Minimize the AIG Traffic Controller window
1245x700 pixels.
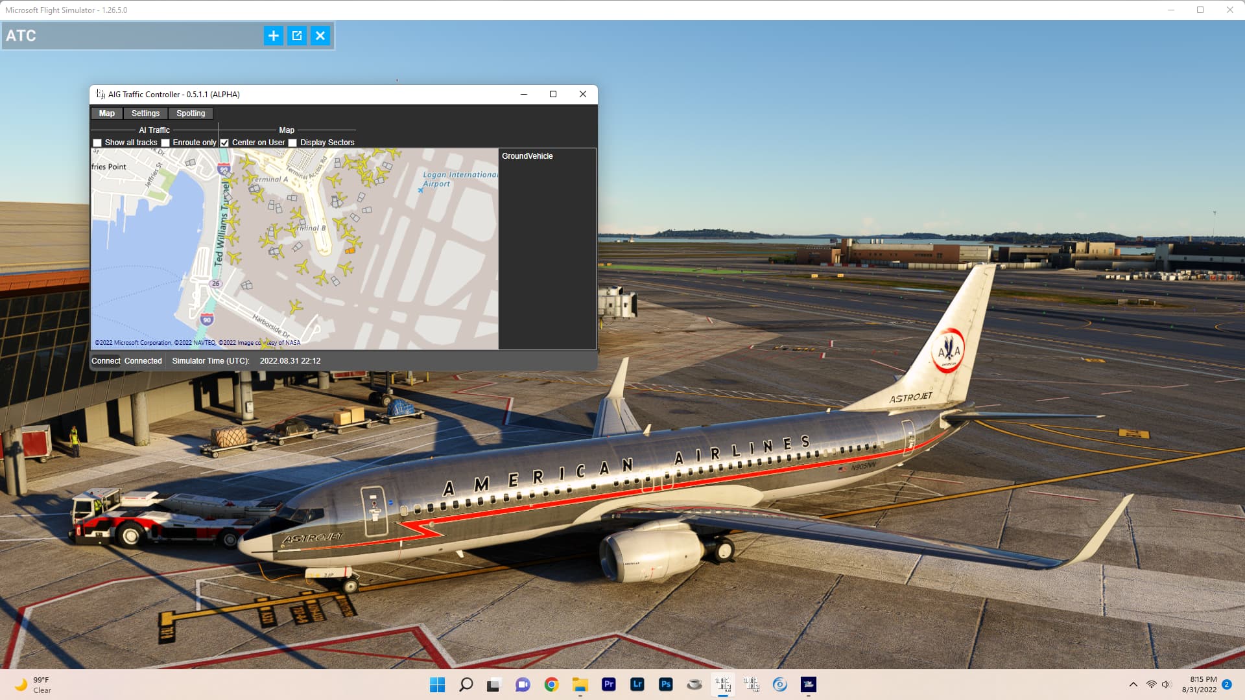click(x=524, y=94)
